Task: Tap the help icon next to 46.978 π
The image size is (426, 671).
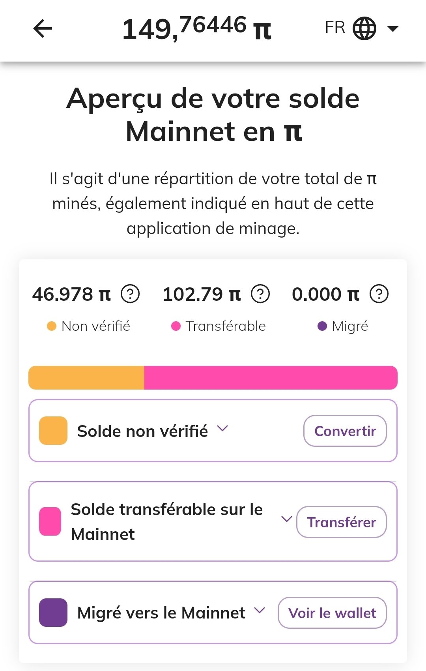Action: coord(130,294)
